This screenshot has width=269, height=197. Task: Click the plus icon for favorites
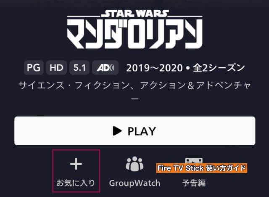(x=76, y=164)
